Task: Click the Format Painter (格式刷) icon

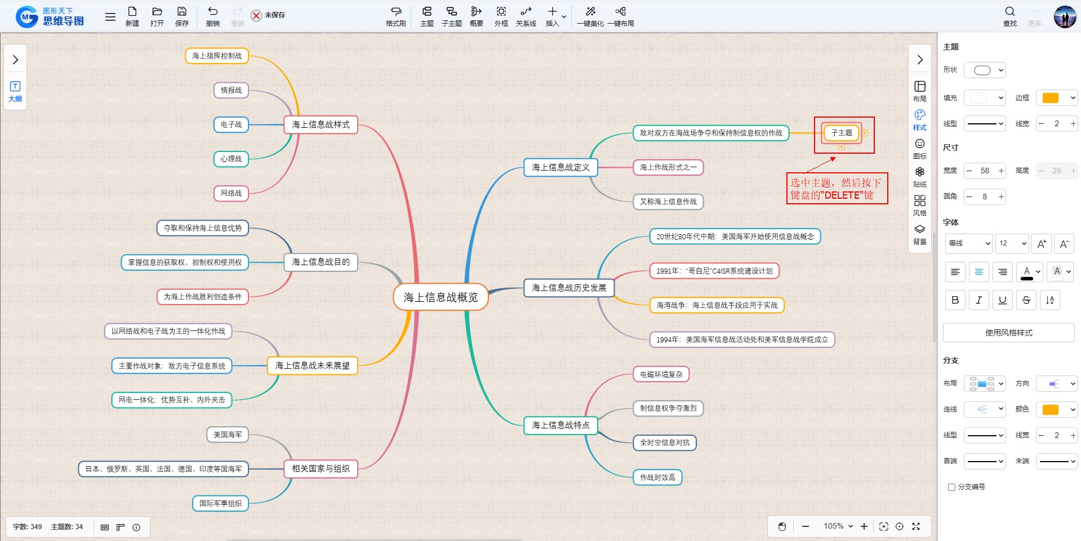Action: coord(395,16)
